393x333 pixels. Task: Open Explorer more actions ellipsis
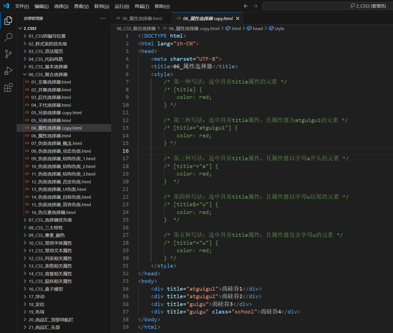(x=103, y=18)
